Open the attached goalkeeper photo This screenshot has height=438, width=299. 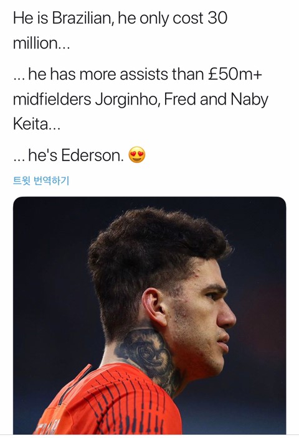[x=149, y=315]
